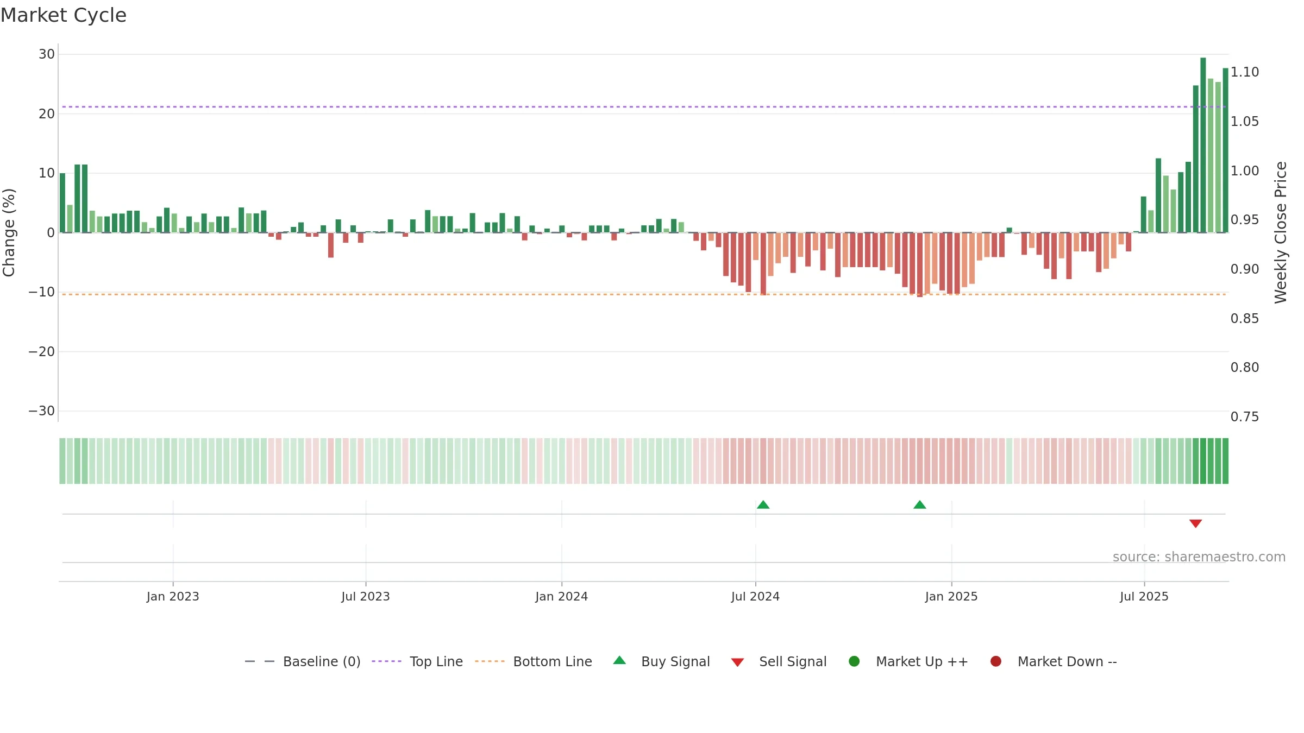This screenshot has width=1304, height=733.
Task: Click the Change (%) axis title
Action: click(9, 232)
